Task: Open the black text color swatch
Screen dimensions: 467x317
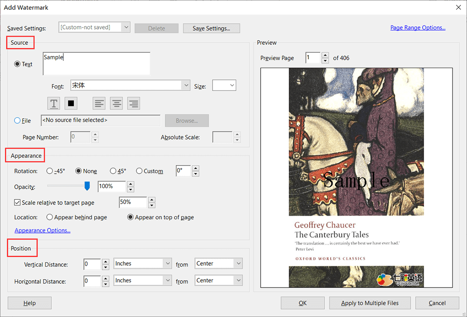Action: 71,103
